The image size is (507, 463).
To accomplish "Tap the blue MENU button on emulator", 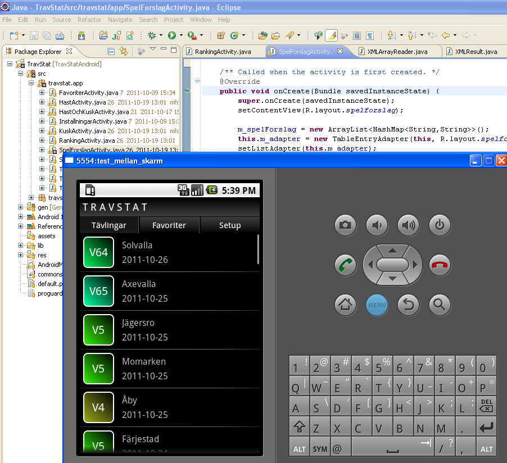I will click(x=377, y=305).
